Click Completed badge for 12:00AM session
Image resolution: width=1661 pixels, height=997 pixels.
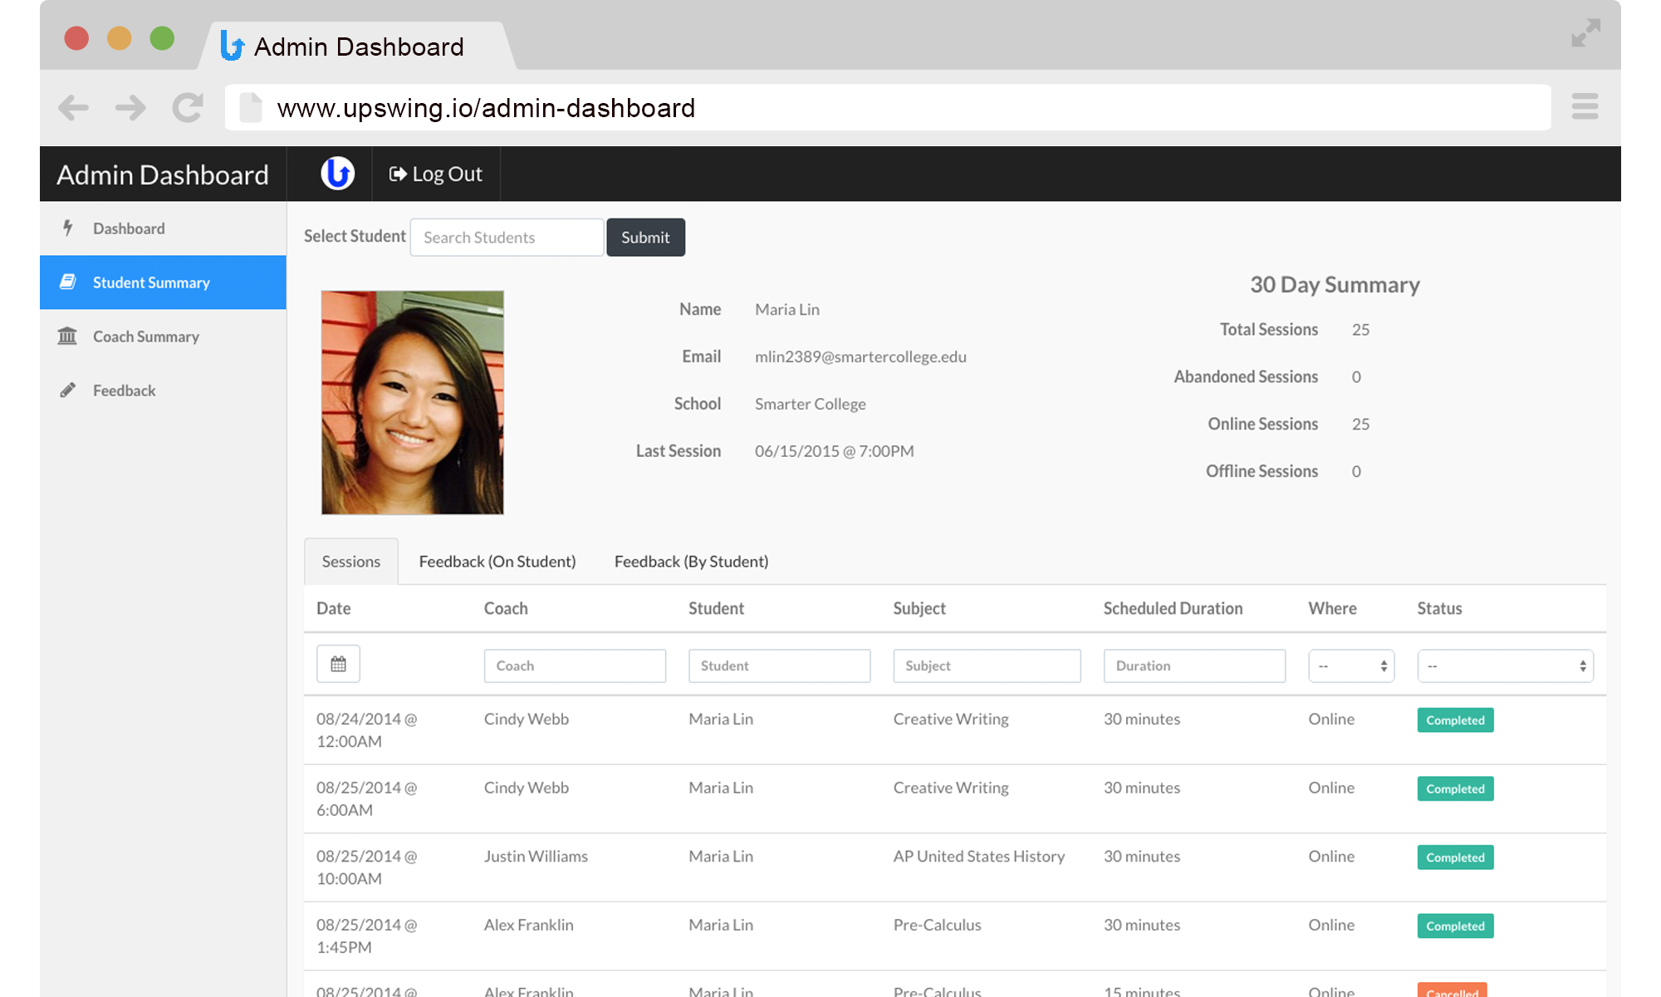pos(1455,720)
